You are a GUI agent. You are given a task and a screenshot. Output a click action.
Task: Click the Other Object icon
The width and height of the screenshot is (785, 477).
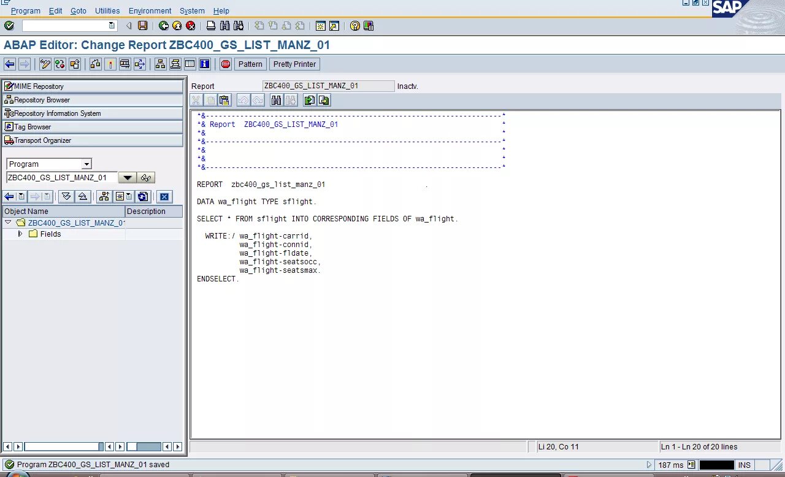(x=75, y=64)
